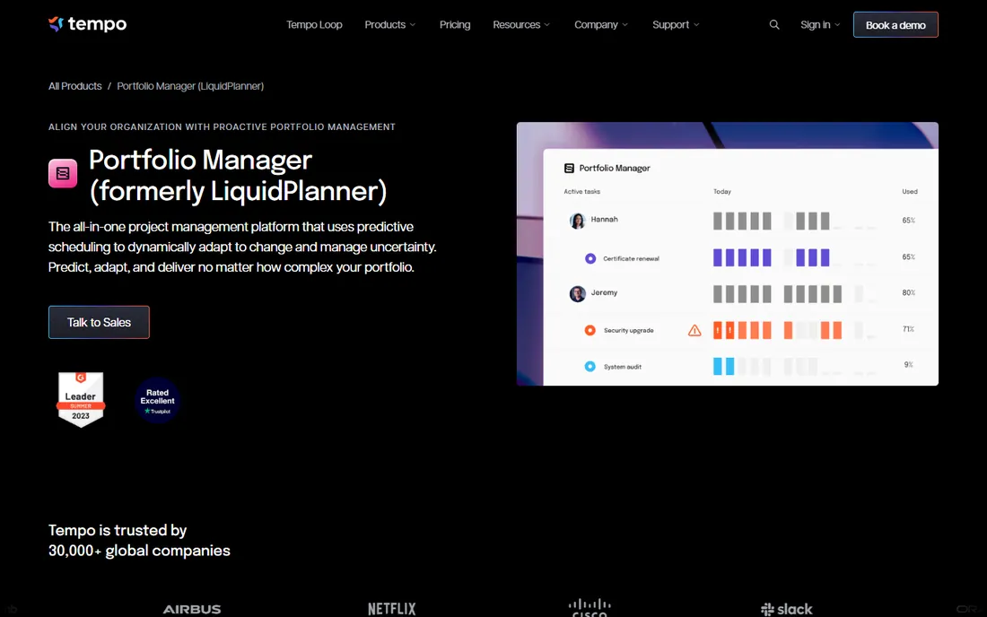
Task: Click the Tempo logo in the header
Action: [x=88, y=24]
